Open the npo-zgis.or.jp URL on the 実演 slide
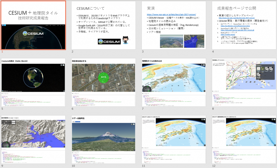277x168 pixels. 171,14
